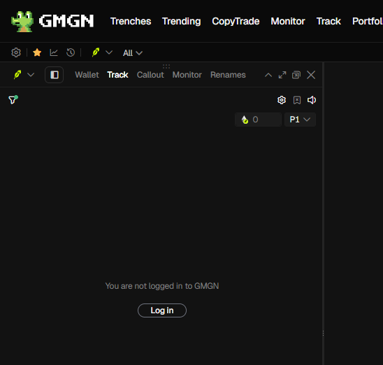Pop out panel into new window icon
The image size is (383, 365).
(x=296, y=75)
